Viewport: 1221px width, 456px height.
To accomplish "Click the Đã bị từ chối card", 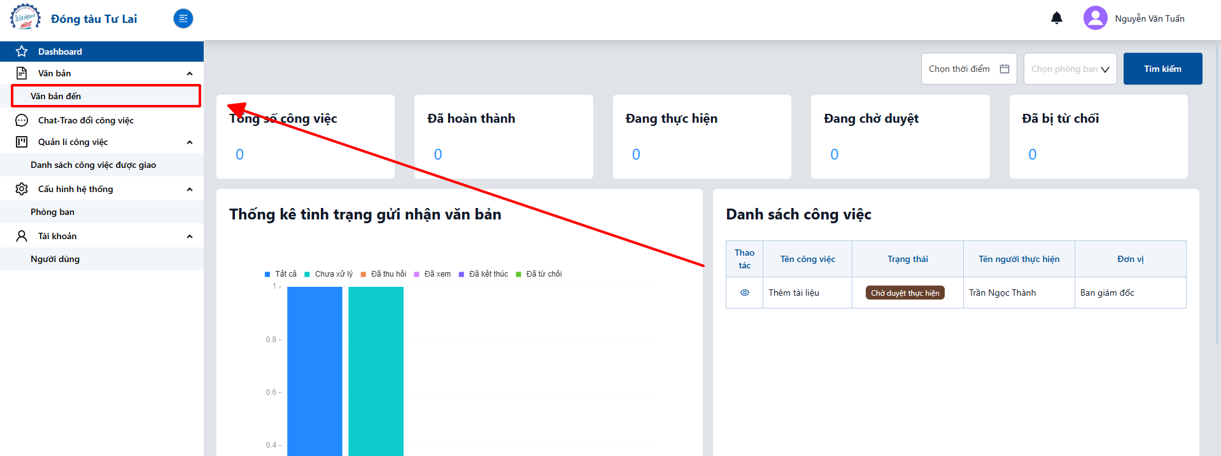I will (x=1099, y=137).
